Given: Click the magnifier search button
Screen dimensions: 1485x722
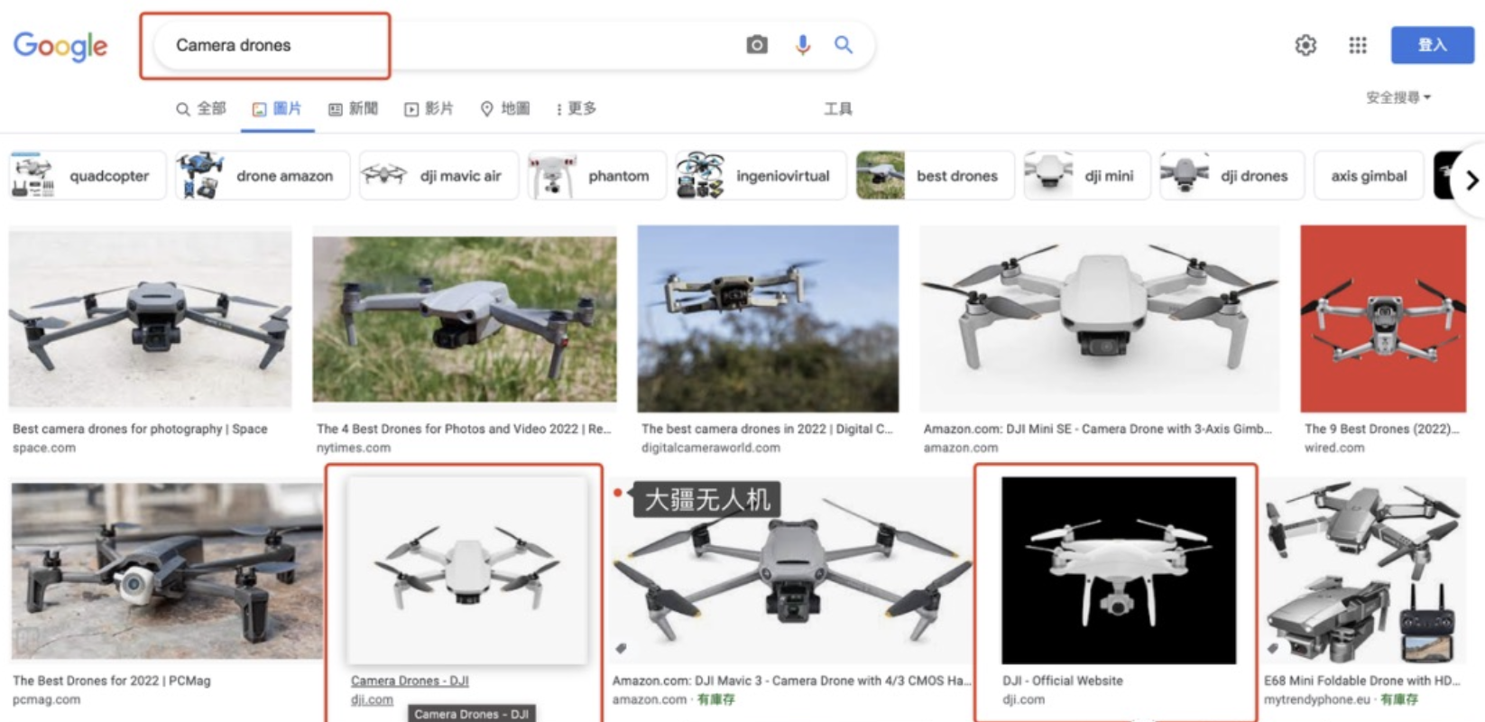Looking at the screenshot, I should pyautogui.click(x=843, y=44).
